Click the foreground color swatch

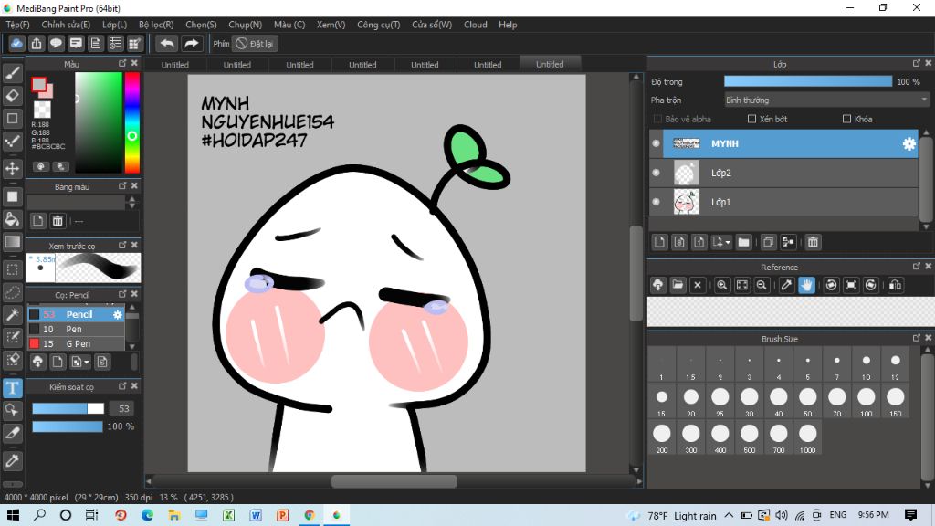[x=39, y=85]
